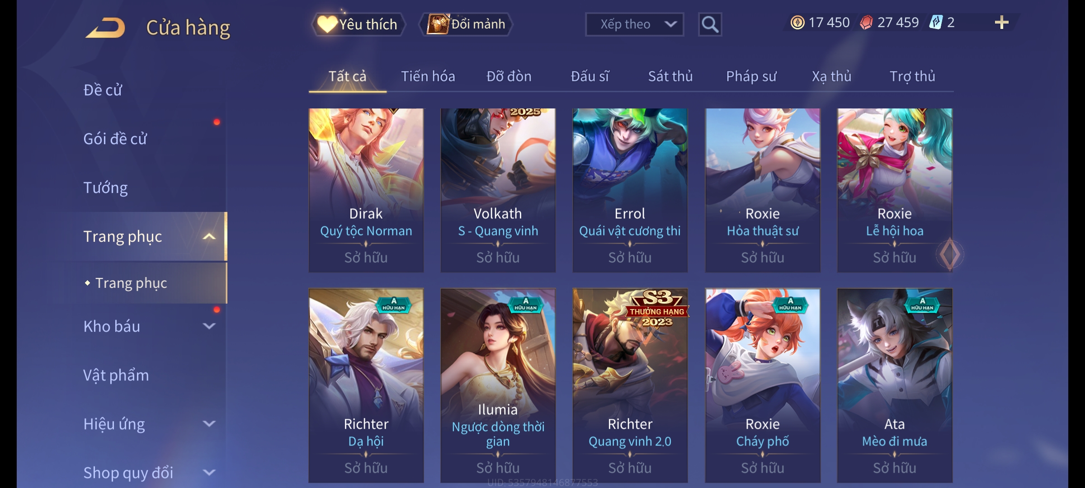Open search with the magnifying glass icon
The height and width of the screenshot is (488, 1085).
(x=710, y=24)
